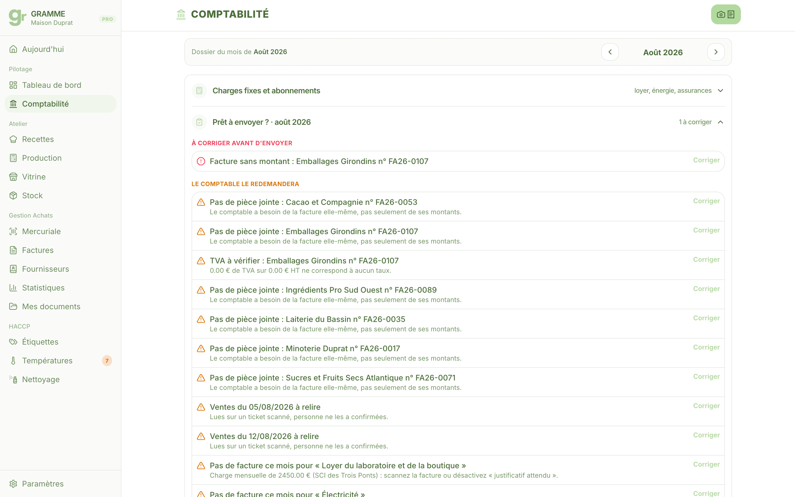Select Comptabilité in the sidebar
The height and width of the screenshot is (497, 795).
(60, 104)
